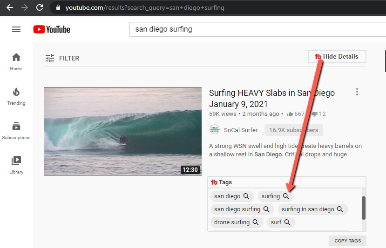Click the browser address bar URL
The width and height of the screenshot is (386, 248).
144,7
